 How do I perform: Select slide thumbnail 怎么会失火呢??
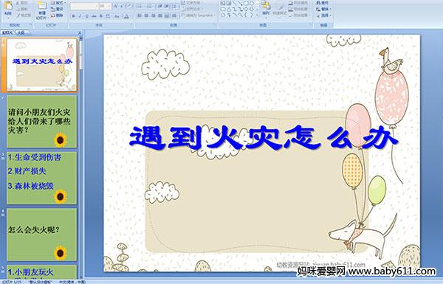pos(41,235)
